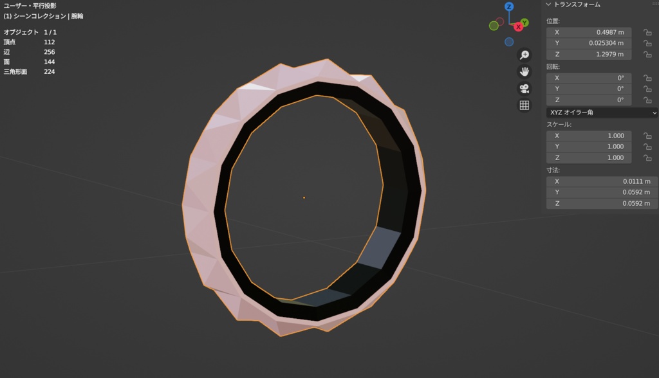659x378 pixels.
Task: Click the negative Z axis circle on gizmo
Action: 509,42
